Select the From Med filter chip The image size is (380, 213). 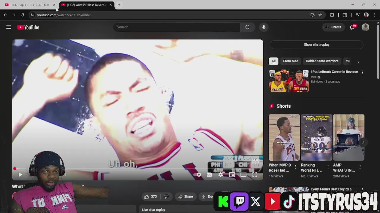click(290, 61)
